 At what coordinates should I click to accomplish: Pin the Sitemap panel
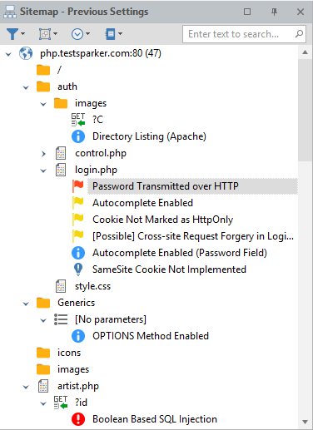pos(274,12)
